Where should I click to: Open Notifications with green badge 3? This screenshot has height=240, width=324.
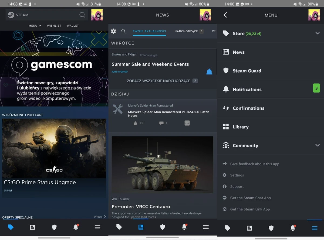click(x=247, y=90)
